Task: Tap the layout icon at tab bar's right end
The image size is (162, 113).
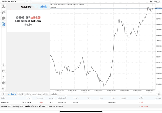Action: [x=159, y=94]
